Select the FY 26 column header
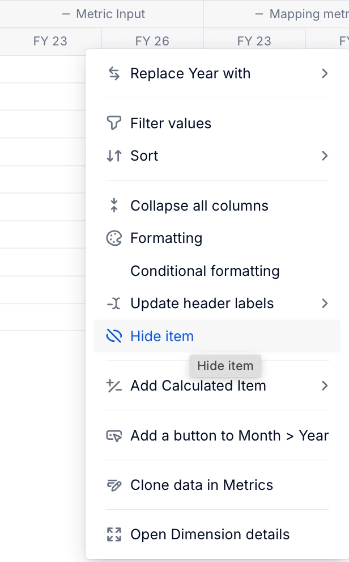 (x=152, y=41)
